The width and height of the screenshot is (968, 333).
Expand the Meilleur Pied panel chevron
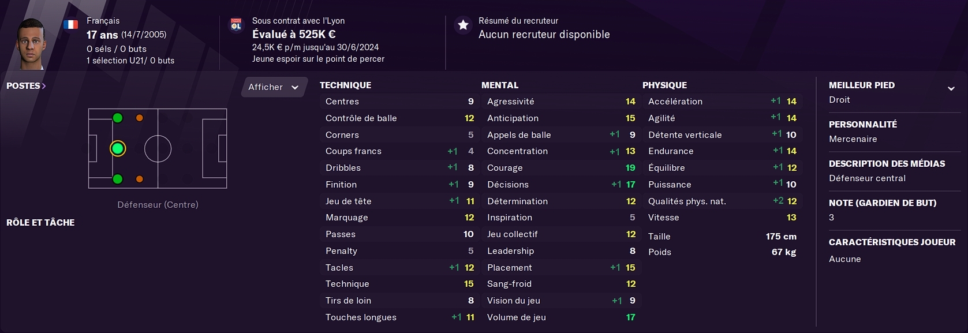951,88
